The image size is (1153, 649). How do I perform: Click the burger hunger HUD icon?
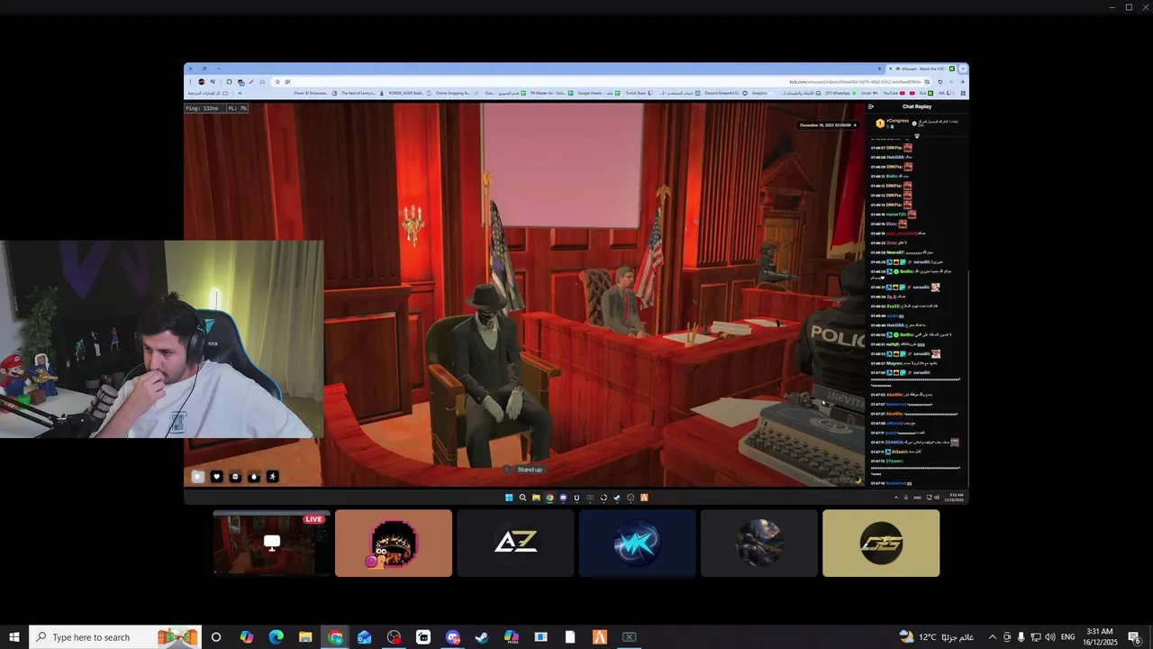tap(235, 477)
